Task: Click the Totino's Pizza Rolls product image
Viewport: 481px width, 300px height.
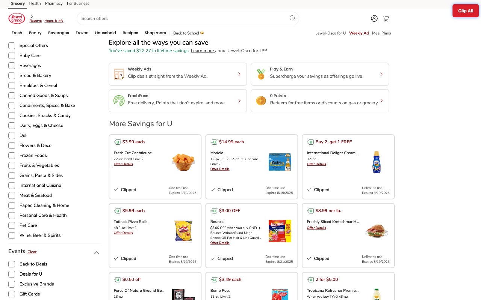Action: (183, 231)
